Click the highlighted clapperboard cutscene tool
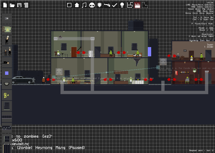Viewport: 215px width, 153px height. point(137,5)
